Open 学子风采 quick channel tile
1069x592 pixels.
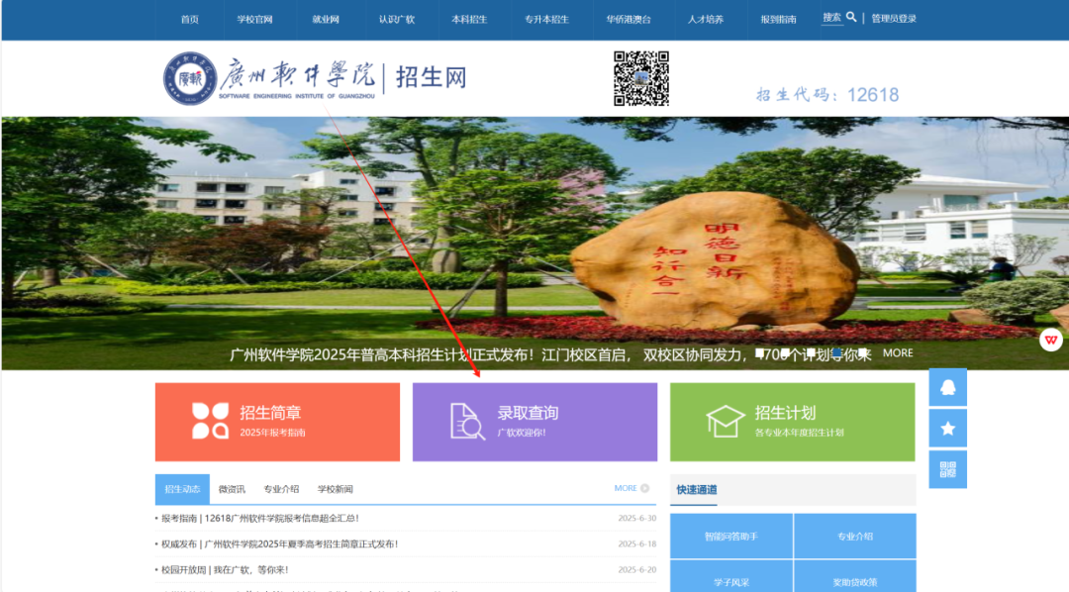pyautogui.click(x=731, y=576)
